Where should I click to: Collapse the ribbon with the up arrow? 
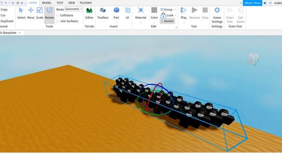[x=241, y=3]
